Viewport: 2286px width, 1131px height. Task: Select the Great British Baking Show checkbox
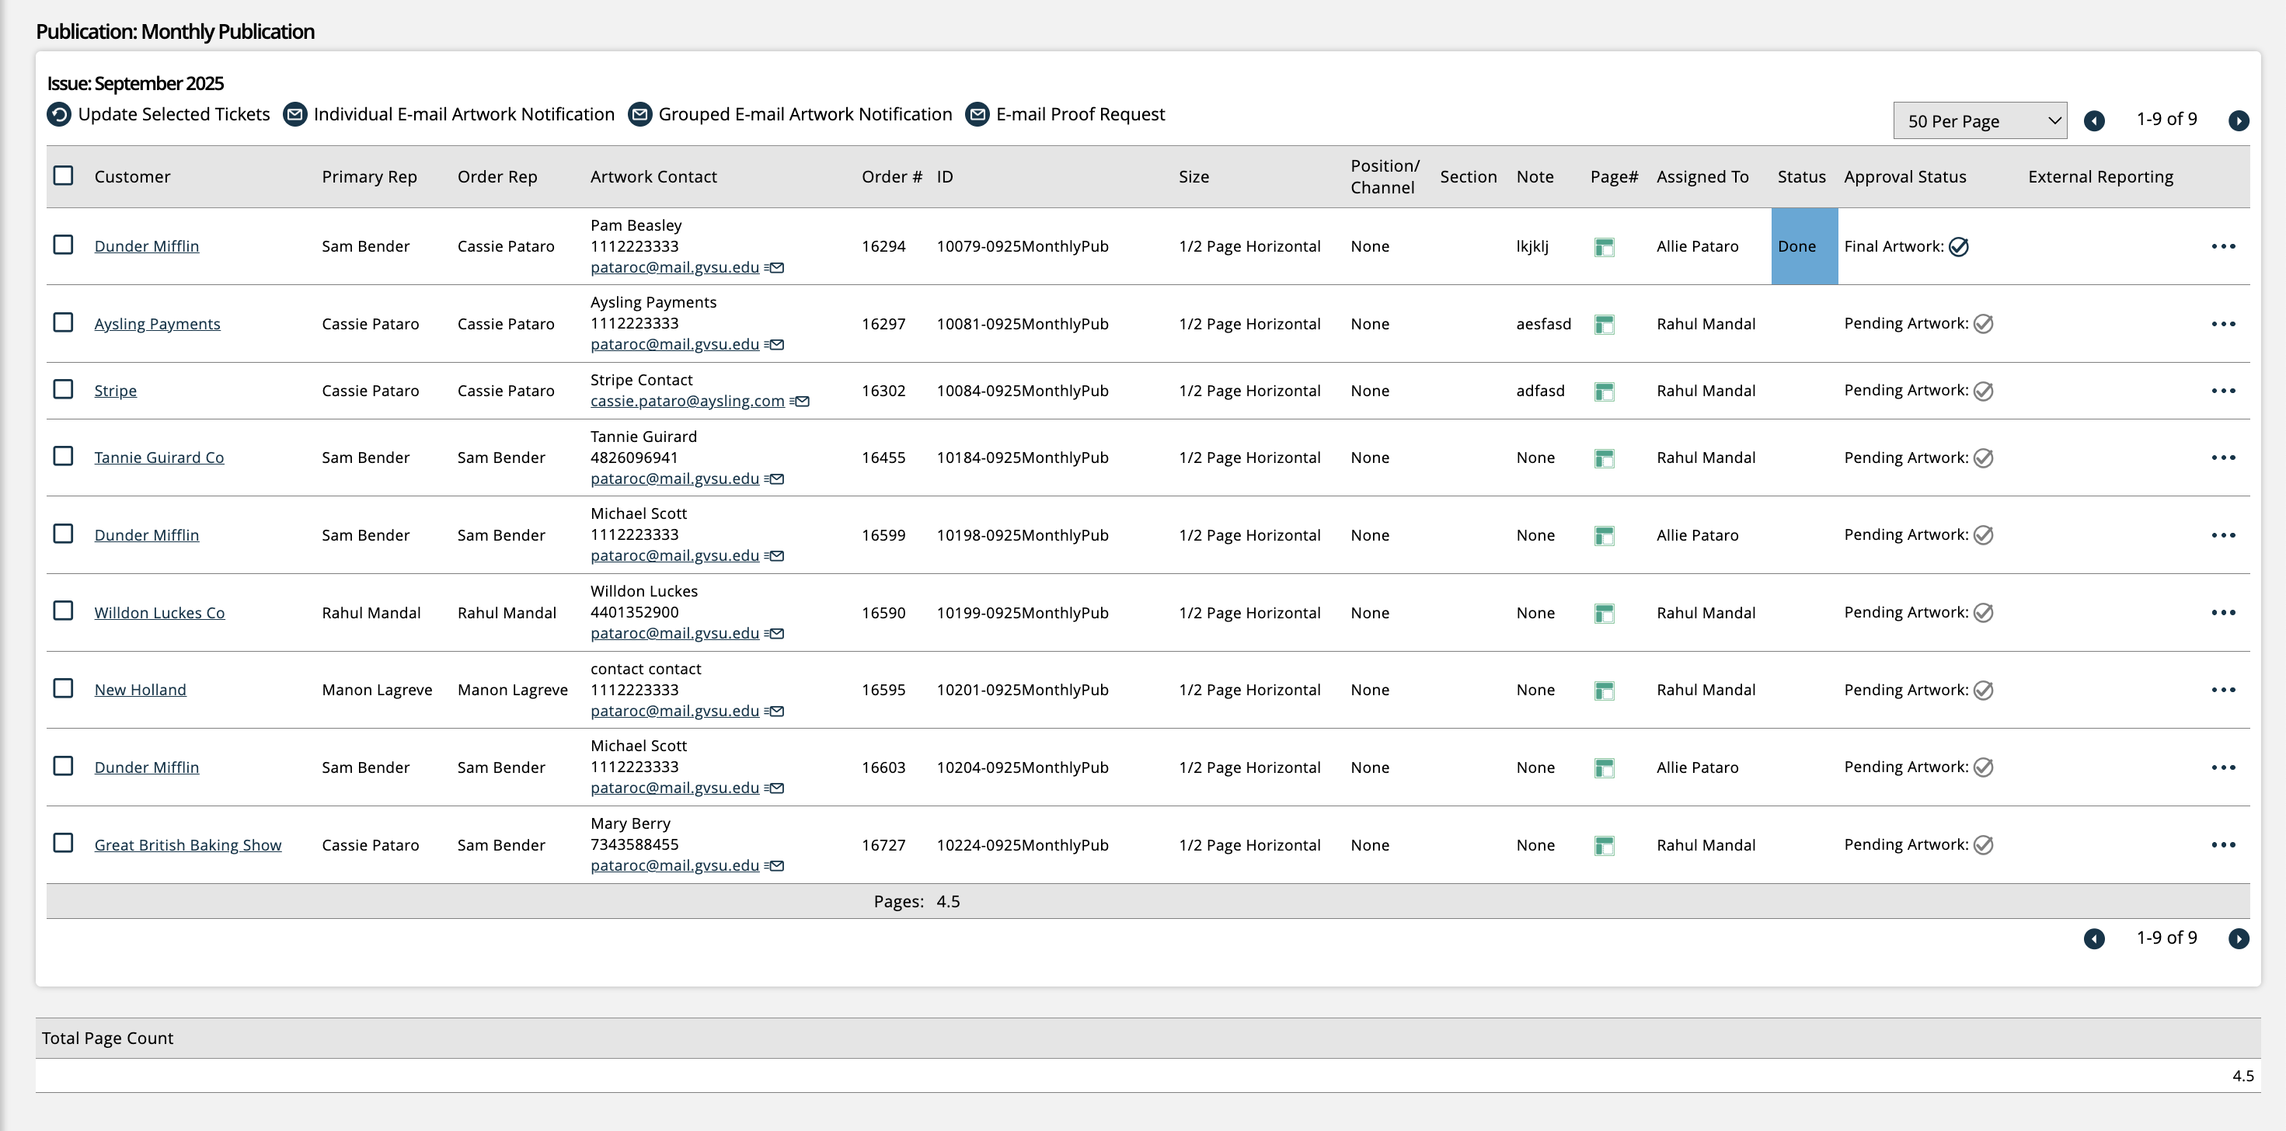click(63, 843)
